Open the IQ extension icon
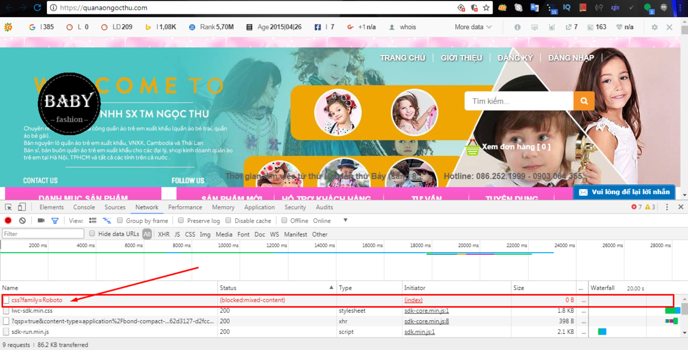The height and width of the screenshot is (350, 688). tap(567, 8)
